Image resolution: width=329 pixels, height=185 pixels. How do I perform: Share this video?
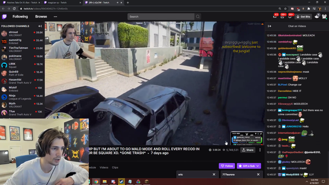(x=248, y=150)
